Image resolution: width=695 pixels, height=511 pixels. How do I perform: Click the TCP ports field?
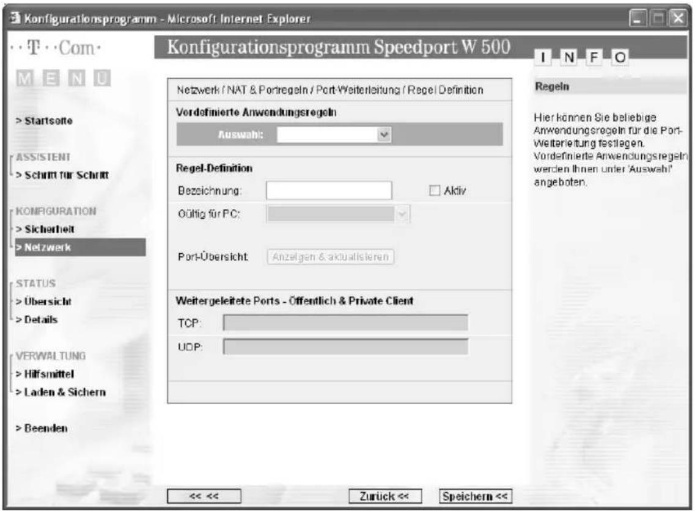pos(345,323)
